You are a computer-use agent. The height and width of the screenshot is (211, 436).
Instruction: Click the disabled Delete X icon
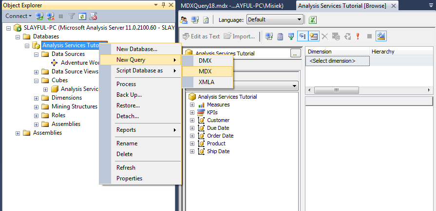324,36
